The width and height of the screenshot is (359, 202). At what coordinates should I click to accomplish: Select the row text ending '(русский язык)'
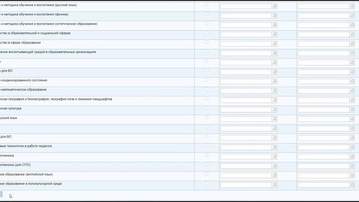point(39,5)
